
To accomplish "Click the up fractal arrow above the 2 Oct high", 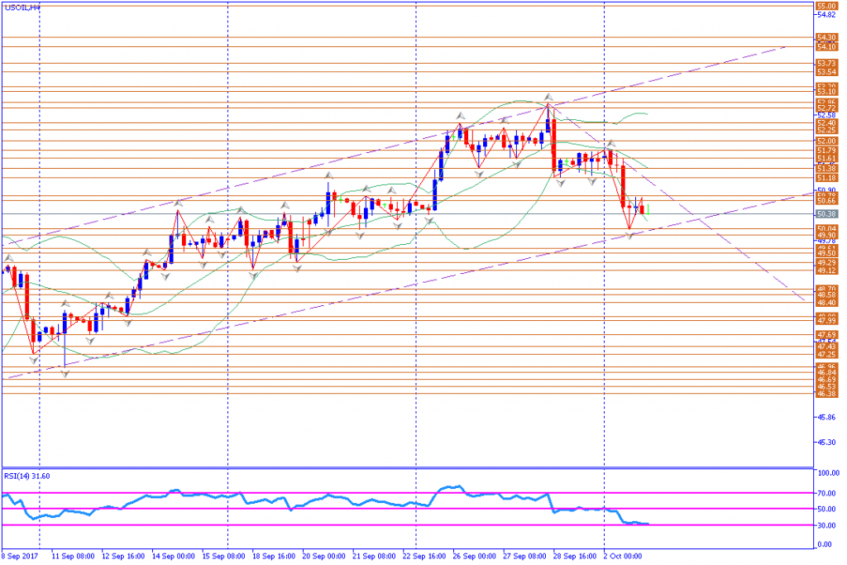I will pyautogui.click(x=611, y=144).
